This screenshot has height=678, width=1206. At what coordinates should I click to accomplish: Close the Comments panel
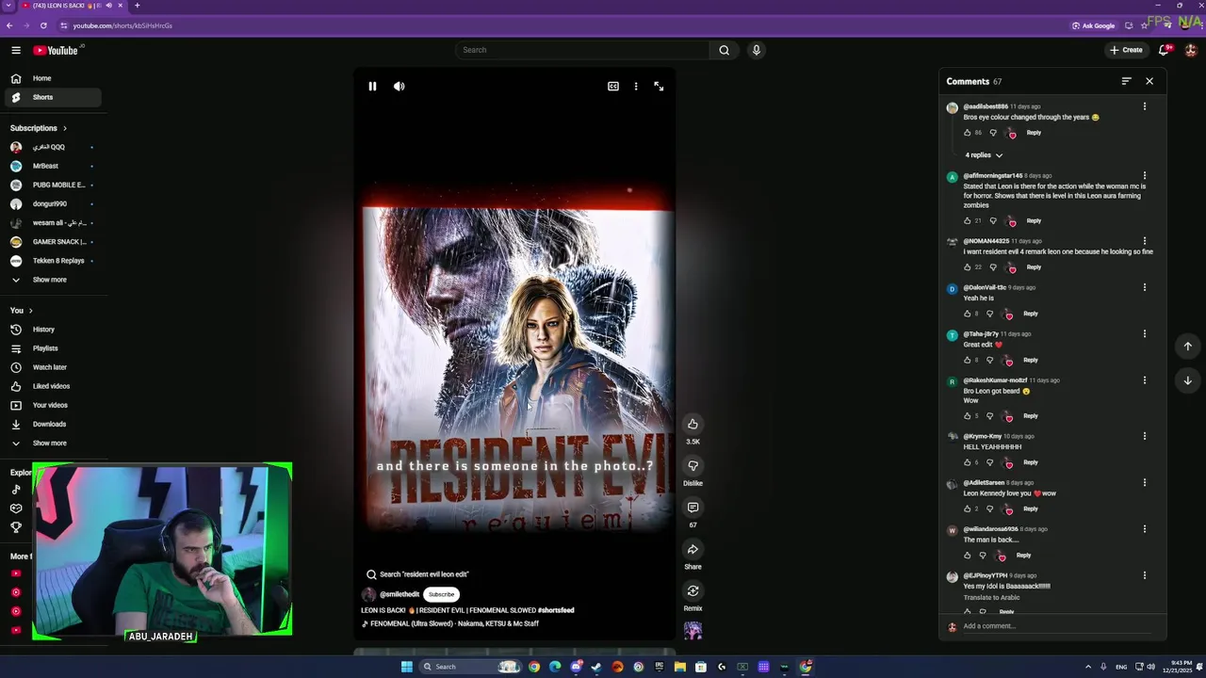(x=1149, y=82)
